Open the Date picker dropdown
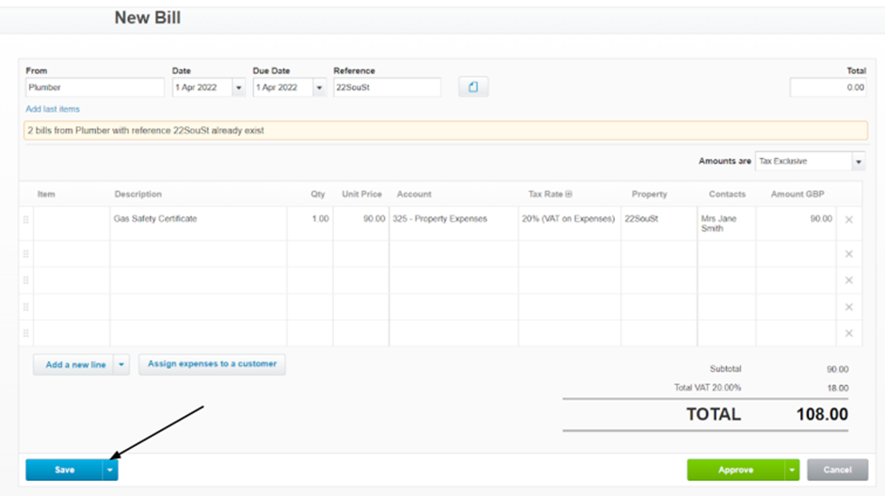Screen dimensions: 885x496 [x=238, y=88]
